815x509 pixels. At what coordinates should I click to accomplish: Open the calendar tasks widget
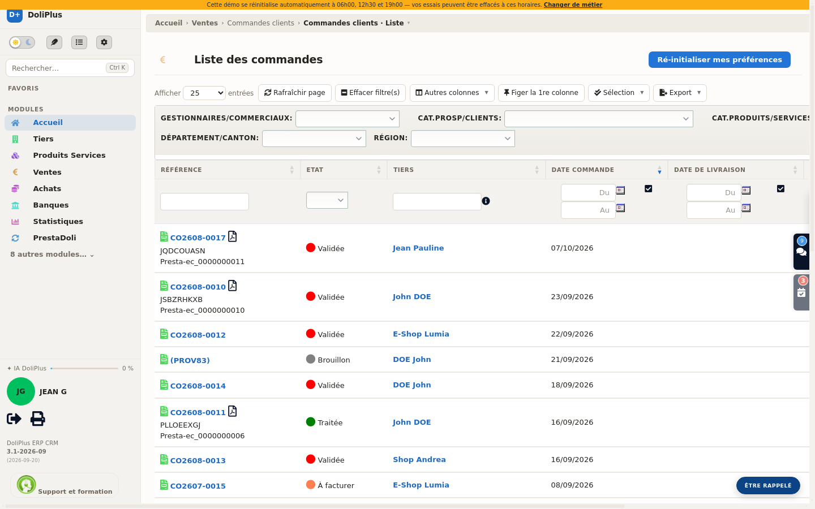coord(801,292)
